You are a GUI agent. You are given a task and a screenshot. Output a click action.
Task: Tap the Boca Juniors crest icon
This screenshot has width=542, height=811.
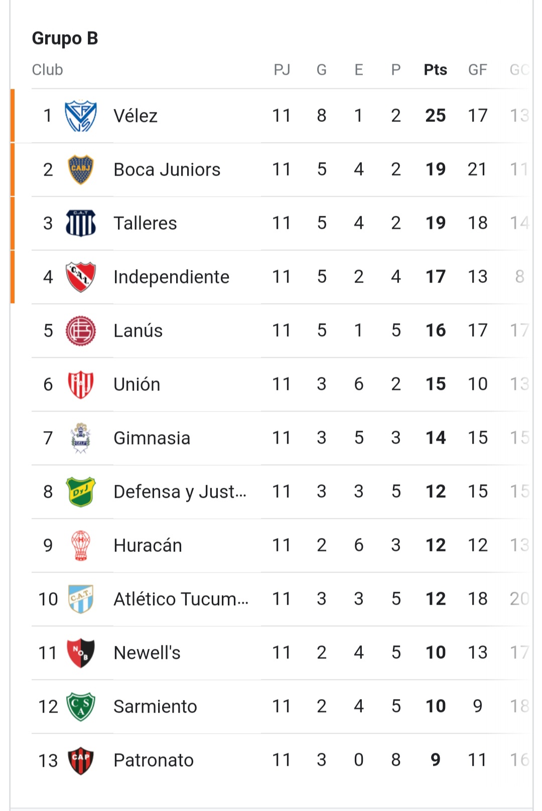[x=81, y=170]
